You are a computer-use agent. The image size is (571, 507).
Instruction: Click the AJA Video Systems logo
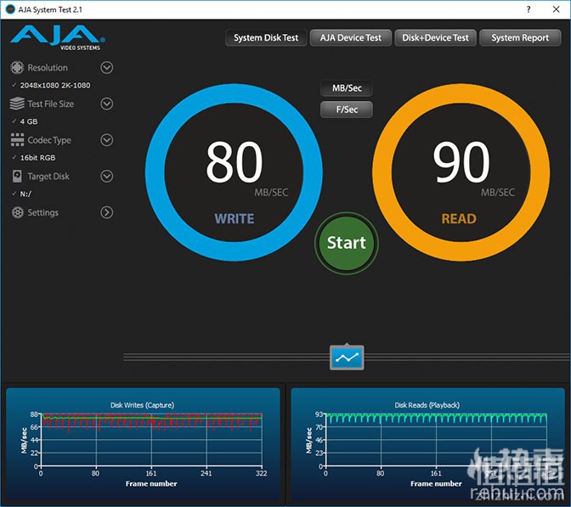pos(58,38)
